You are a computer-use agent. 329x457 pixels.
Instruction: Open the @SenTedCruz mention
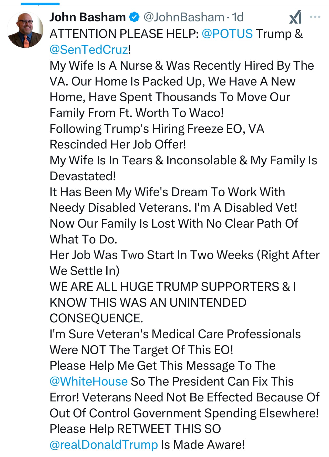tap(89, 49)
